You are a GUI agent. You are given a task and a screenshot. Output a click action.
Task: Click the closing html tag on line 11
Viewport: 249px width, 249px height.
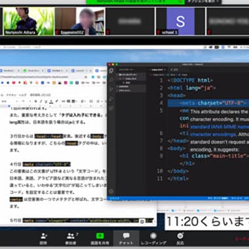click(178, 179)
